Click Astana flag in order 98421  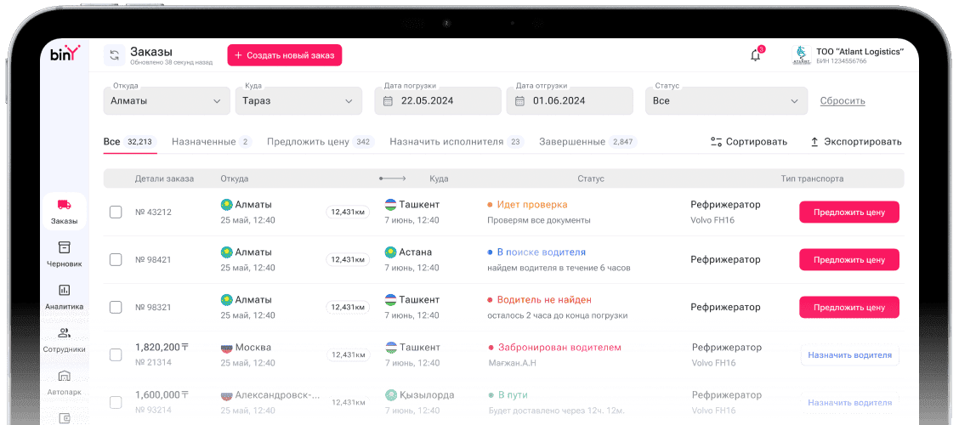coord(390,252)
